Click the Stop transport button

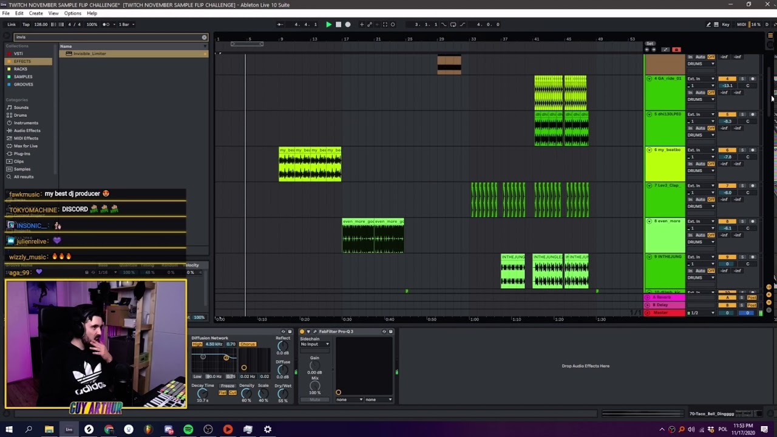[x=338, y=24]
